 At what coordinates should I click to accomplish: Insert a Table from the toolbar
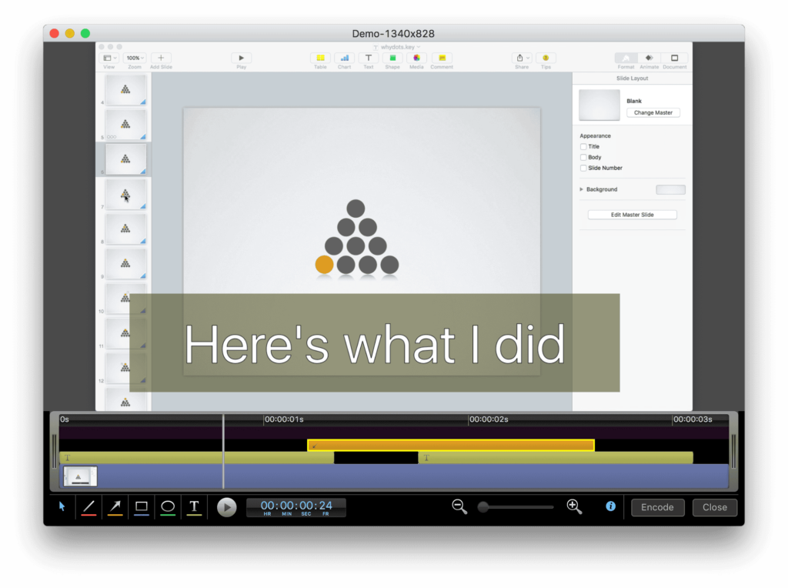coord(320,58)
